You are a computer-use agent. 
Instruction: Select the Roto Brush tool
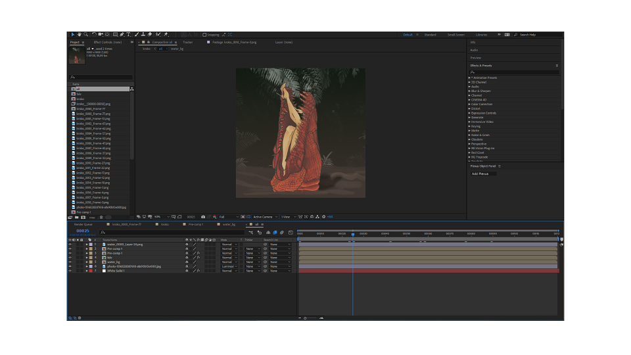pyautogui.click(x=158, y=35)
